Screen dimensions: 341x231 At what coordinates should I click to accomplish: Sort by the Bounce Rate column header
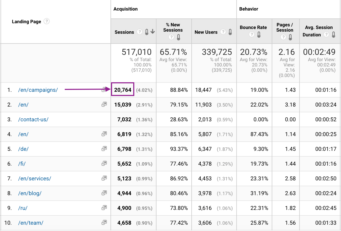pyautogui.click(x=253, y=27)
